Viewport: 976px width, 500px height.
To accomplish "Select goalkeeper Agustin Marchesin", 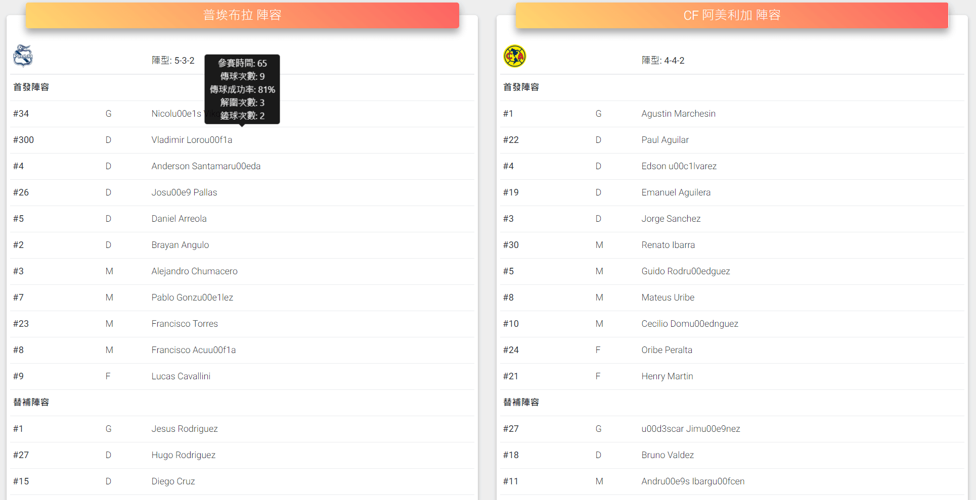I will click(x=678, y=114).
